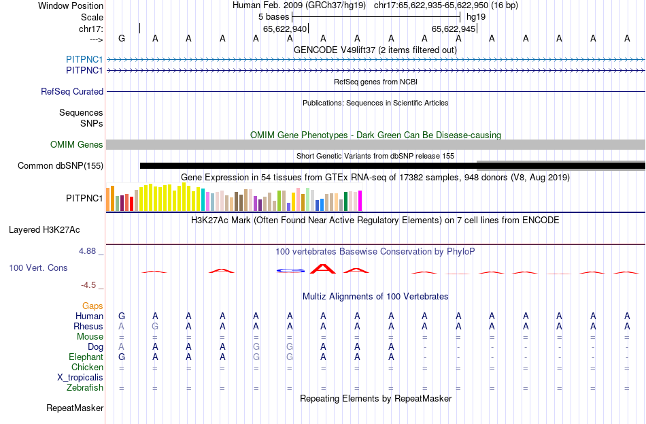Click the PITPNC1 label beside GTEx bar chart
Image resolution: width=646 pixels, height=424 pixels.
(x=84, y=199)
